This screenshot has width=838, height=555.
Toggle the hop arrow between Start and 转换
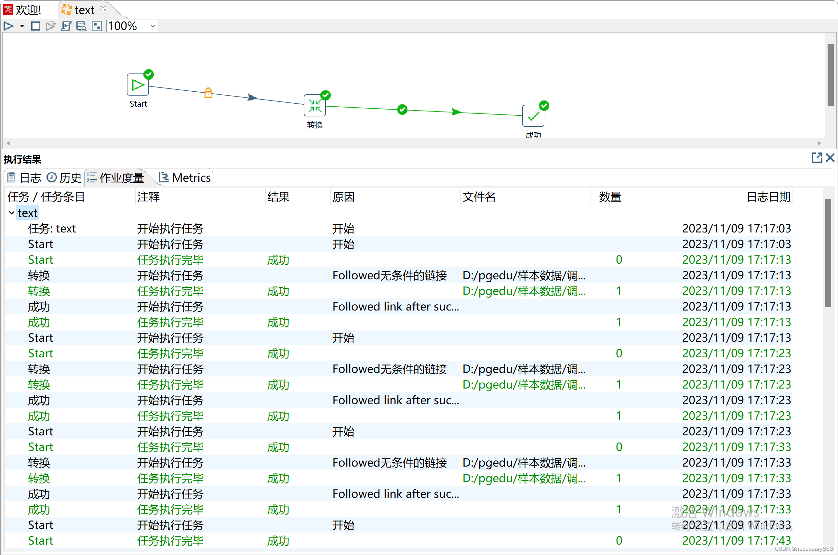pos(252,98)
